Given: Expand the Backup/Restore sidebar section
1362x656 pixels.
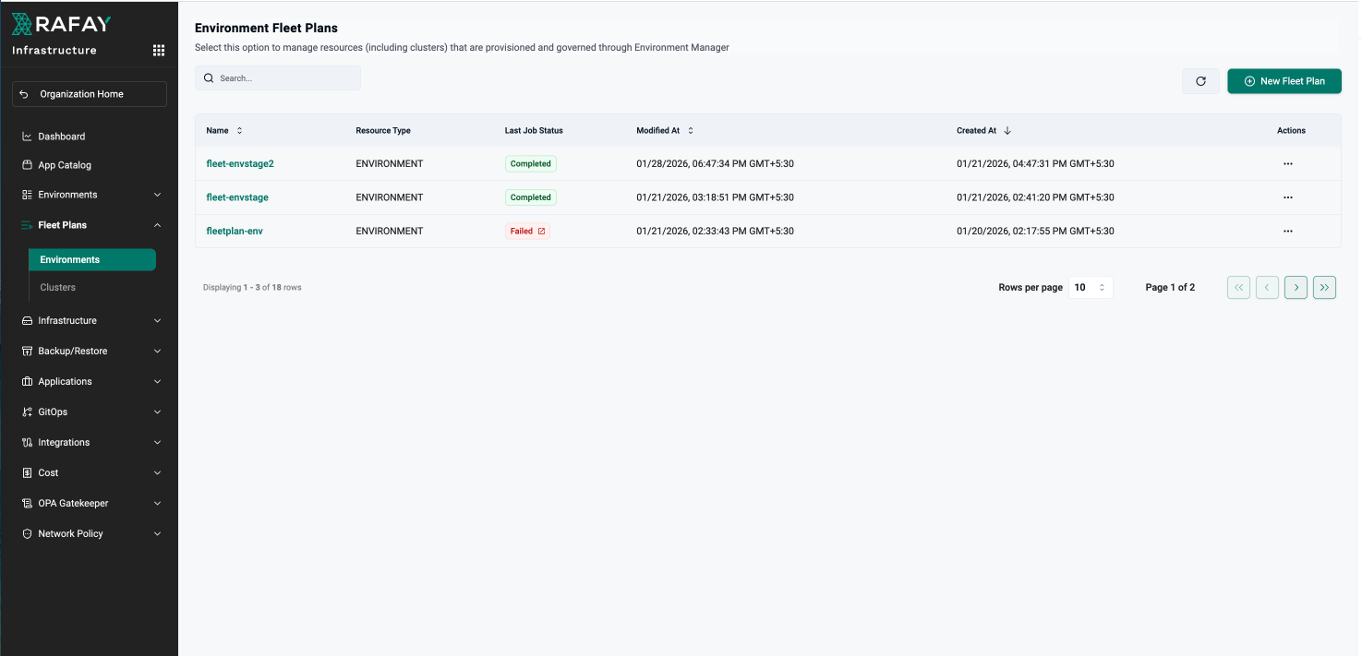Looking at the screenshot, I should [x=90, y=351].
